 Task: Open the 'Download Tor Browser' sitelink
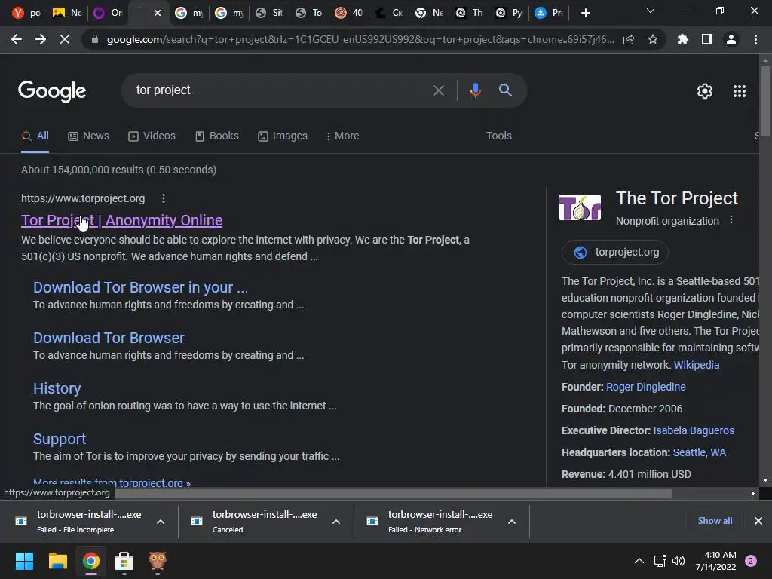coord(109,338)
